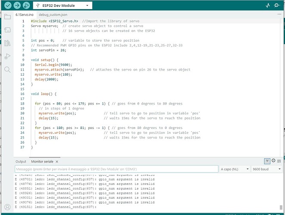Viewport: 285px width, 215px height.
Task: Upload the sketch with the arrow button
Action: tap(17, 6)
